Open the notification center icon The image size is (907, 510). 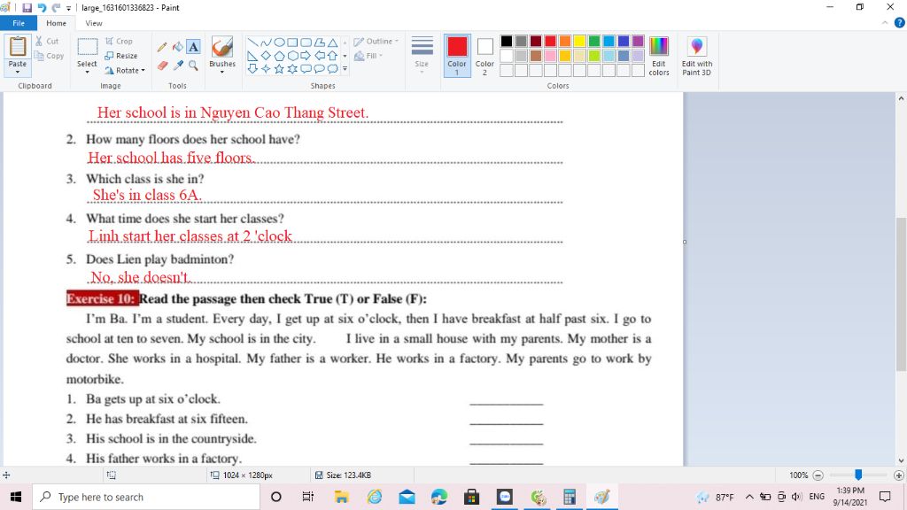(x=885, y=497)
